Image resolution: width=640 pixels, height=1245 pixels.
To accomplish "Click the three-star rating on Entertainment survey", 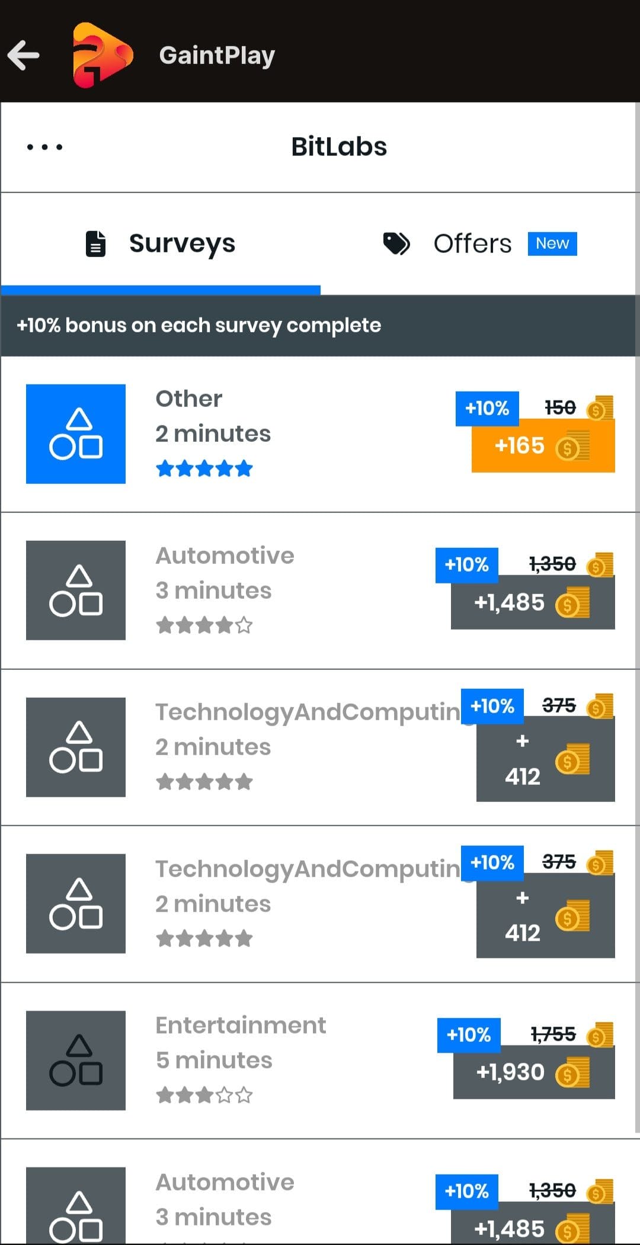I will coord(204,1095).
